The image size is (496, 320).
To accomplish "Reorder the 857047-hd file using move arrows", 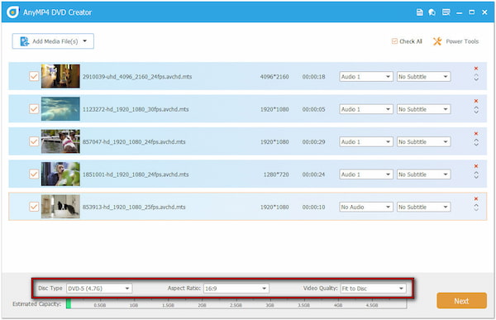I will point(476,143).
